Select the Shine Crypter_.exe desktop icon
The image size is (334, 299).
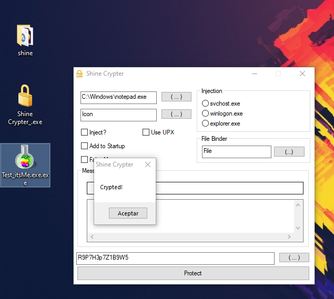(25, 105)
